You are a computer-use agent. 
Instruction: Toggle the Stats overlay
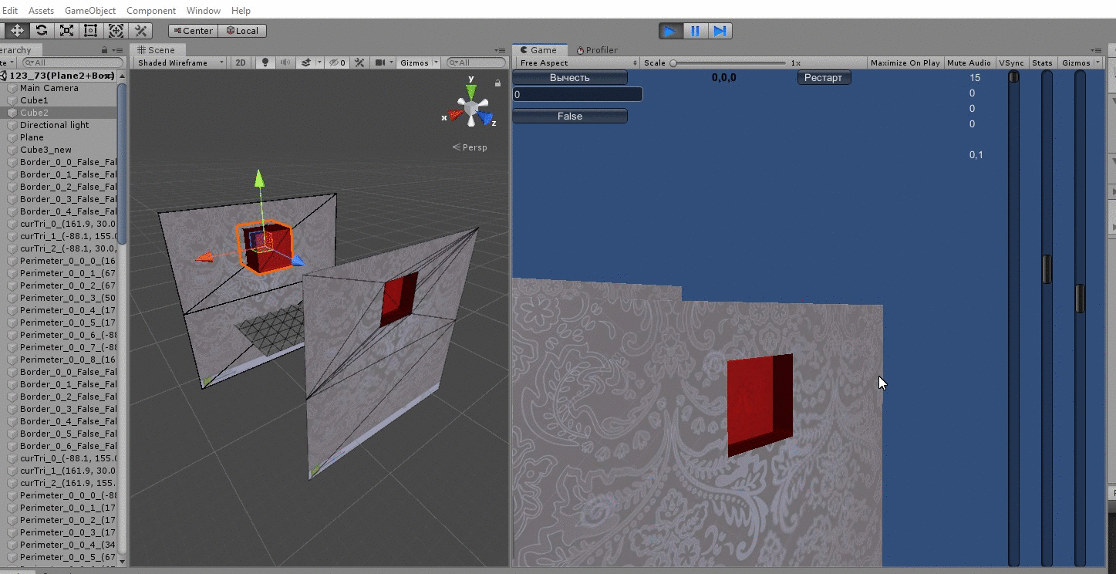[1042, 63]
